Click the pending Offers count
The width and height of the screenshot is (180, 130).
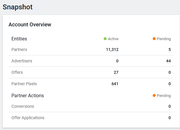click(x=169, y=72)
